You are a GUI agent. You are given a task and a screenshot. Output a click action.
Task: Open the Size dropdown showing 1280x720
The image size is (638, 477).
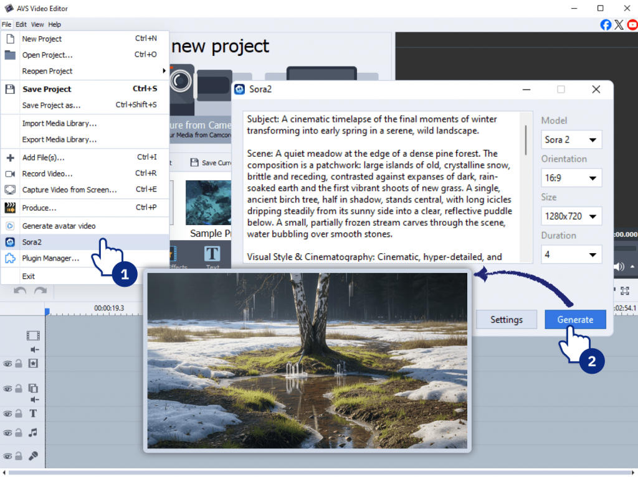(x=571, y=216)
